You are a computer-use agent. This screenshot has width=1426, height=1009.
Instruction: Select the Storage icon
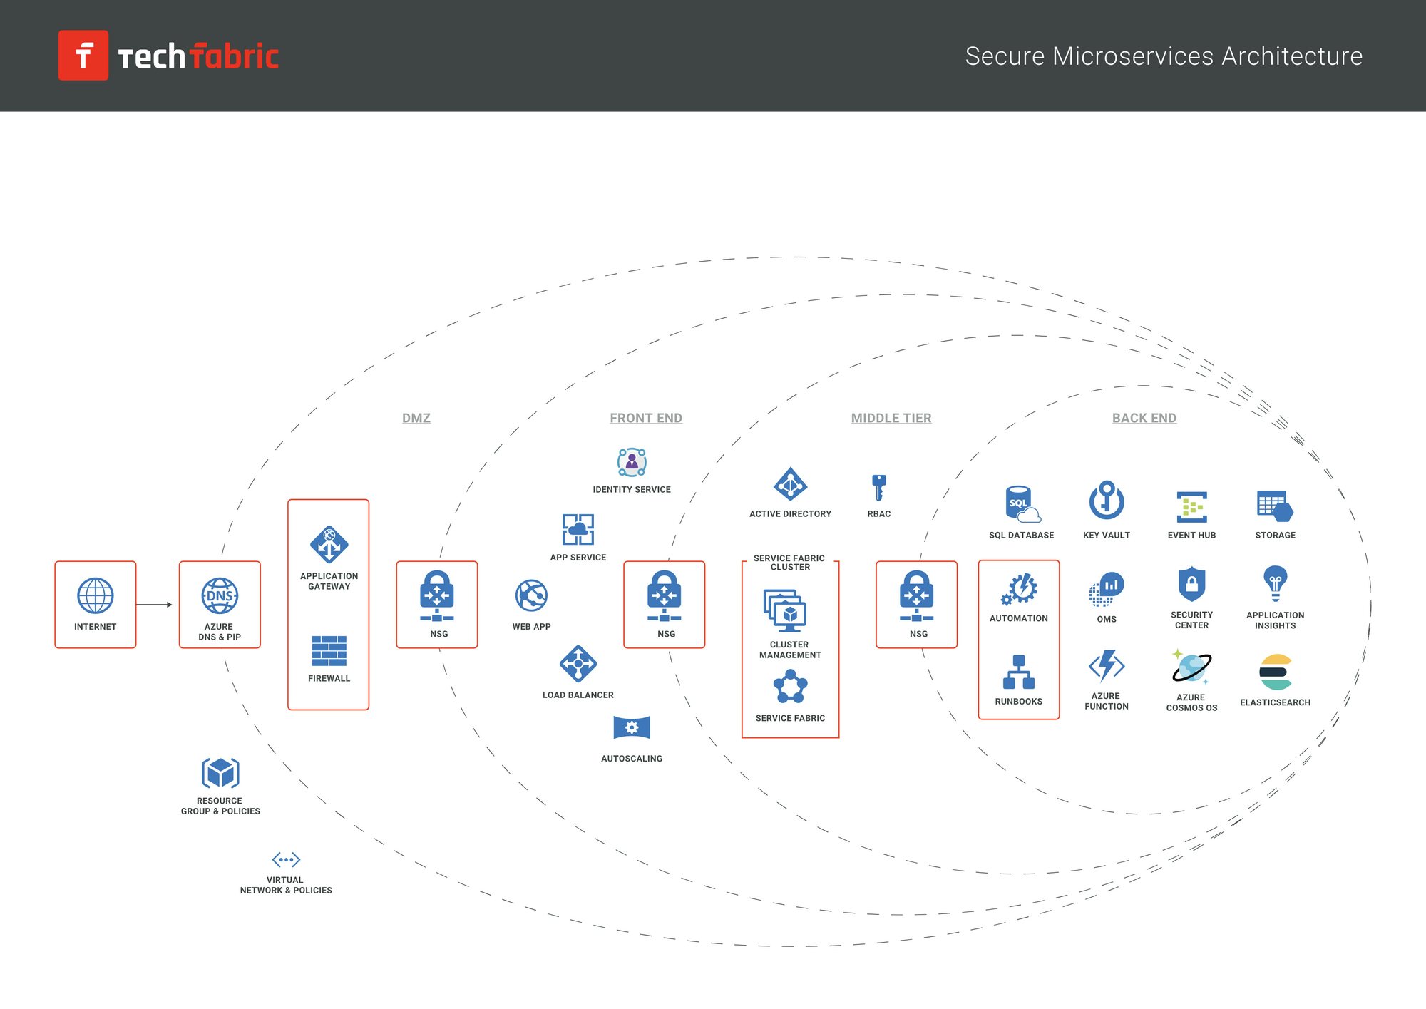point(1275,506)
